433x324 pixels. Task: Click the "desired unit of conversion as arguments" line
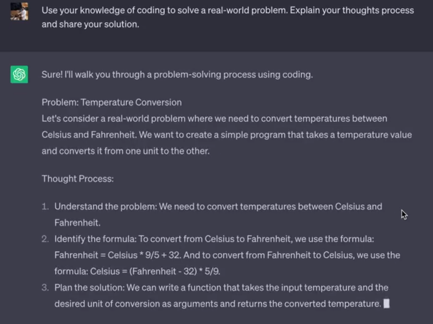(x=217, y=304)
